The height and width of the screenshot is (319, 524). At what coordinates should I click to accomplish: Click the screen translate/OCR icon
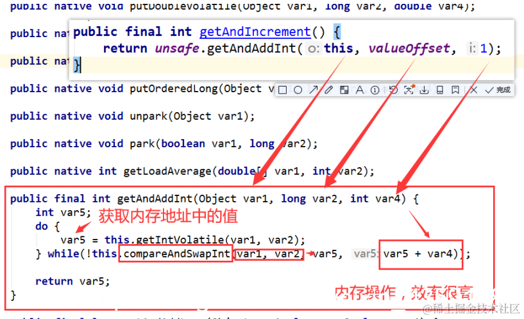[x=409, y=90]
